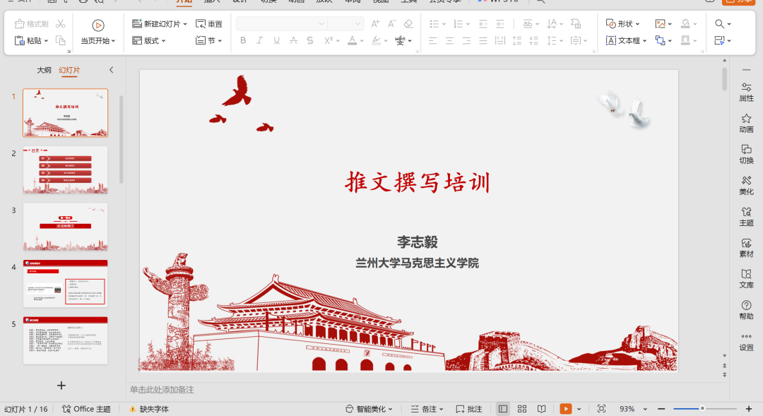Select slide 4 thumbnail
763x416 pixels.
(65, 284)
